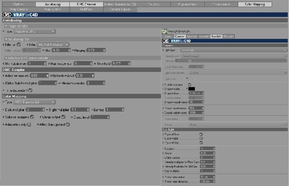This screenshot has width=289, height=186.
Task: Click the Adaptive amount field
Action: tap(39, 76)
